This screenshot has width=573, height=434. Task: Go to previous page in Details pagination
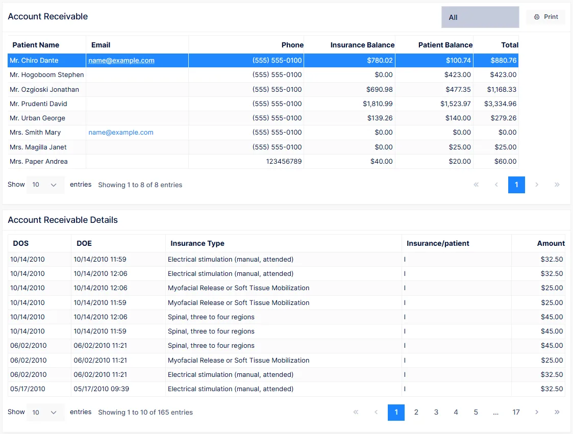click(376, 413)
